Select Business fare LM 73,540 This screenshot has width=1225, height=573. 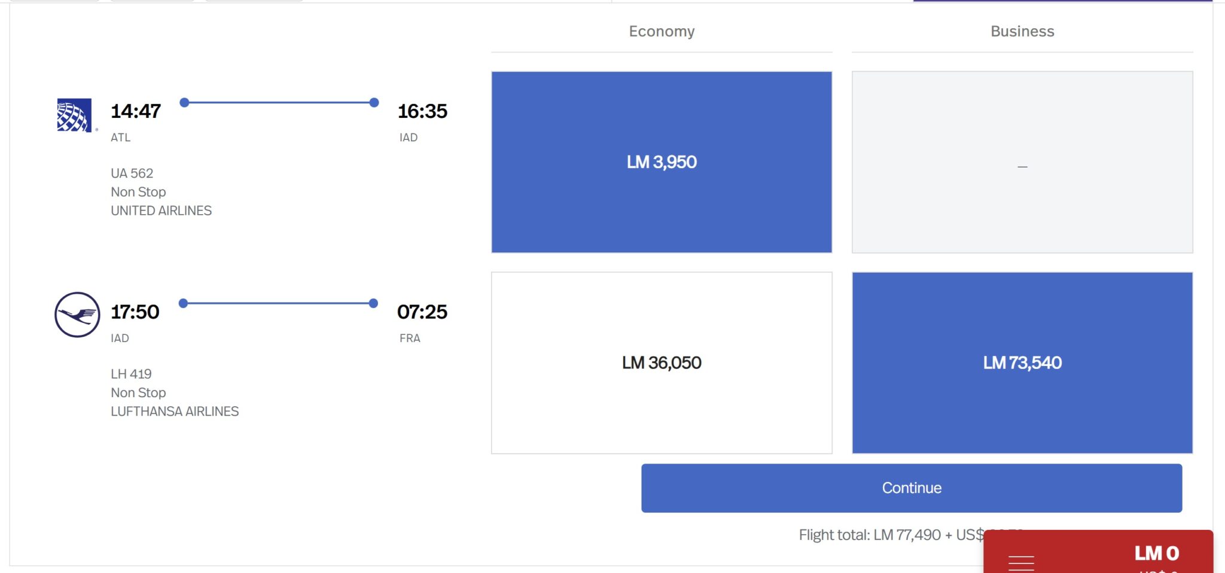pos(1022,363)
